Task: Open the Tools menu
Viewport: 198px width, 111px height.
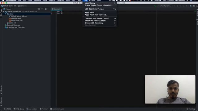Action: 80,1
